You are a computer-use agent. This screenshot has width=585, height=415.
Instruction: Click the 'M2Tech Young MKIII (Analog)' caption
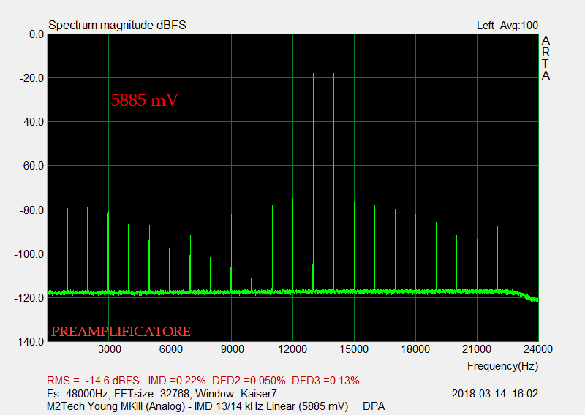point(116,406)
